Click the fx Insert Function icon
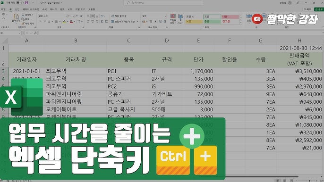The width and height of the screenshot is (324, 182). 35,33
